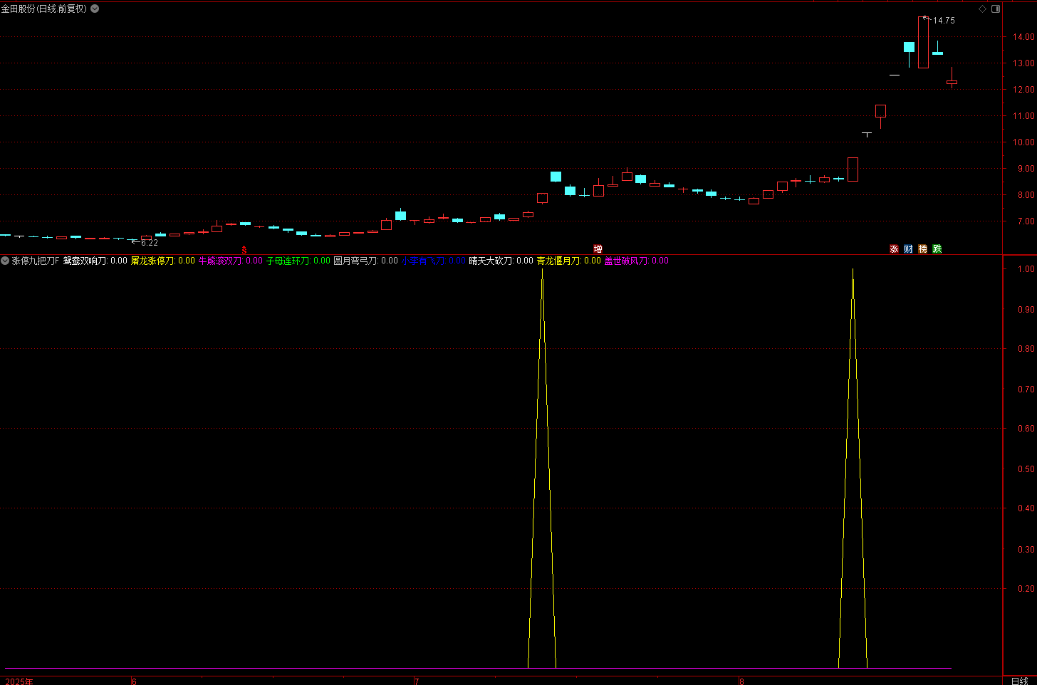The width and height of the screenshot is (1037, 685).
Task: Click the 14.00 price axis label
Action: [x=1025, y=37]
